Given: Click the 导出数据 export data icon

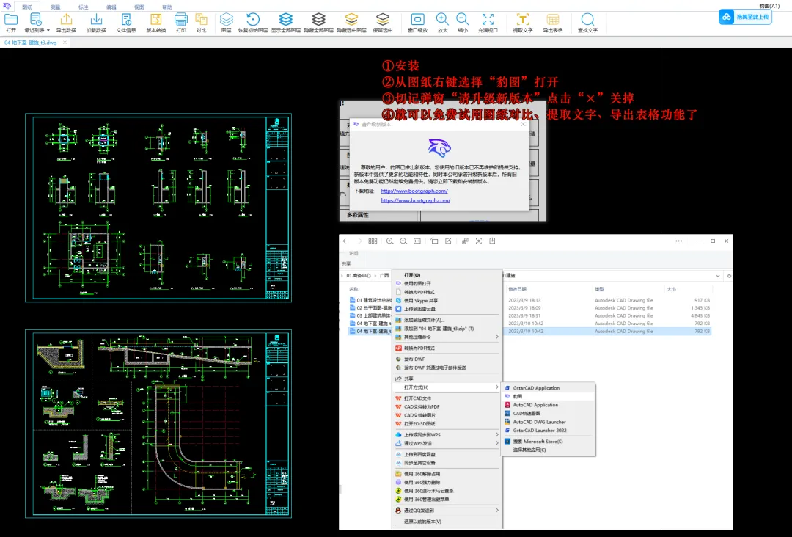Looking at the screenshot, I should (x=66, y=20).
